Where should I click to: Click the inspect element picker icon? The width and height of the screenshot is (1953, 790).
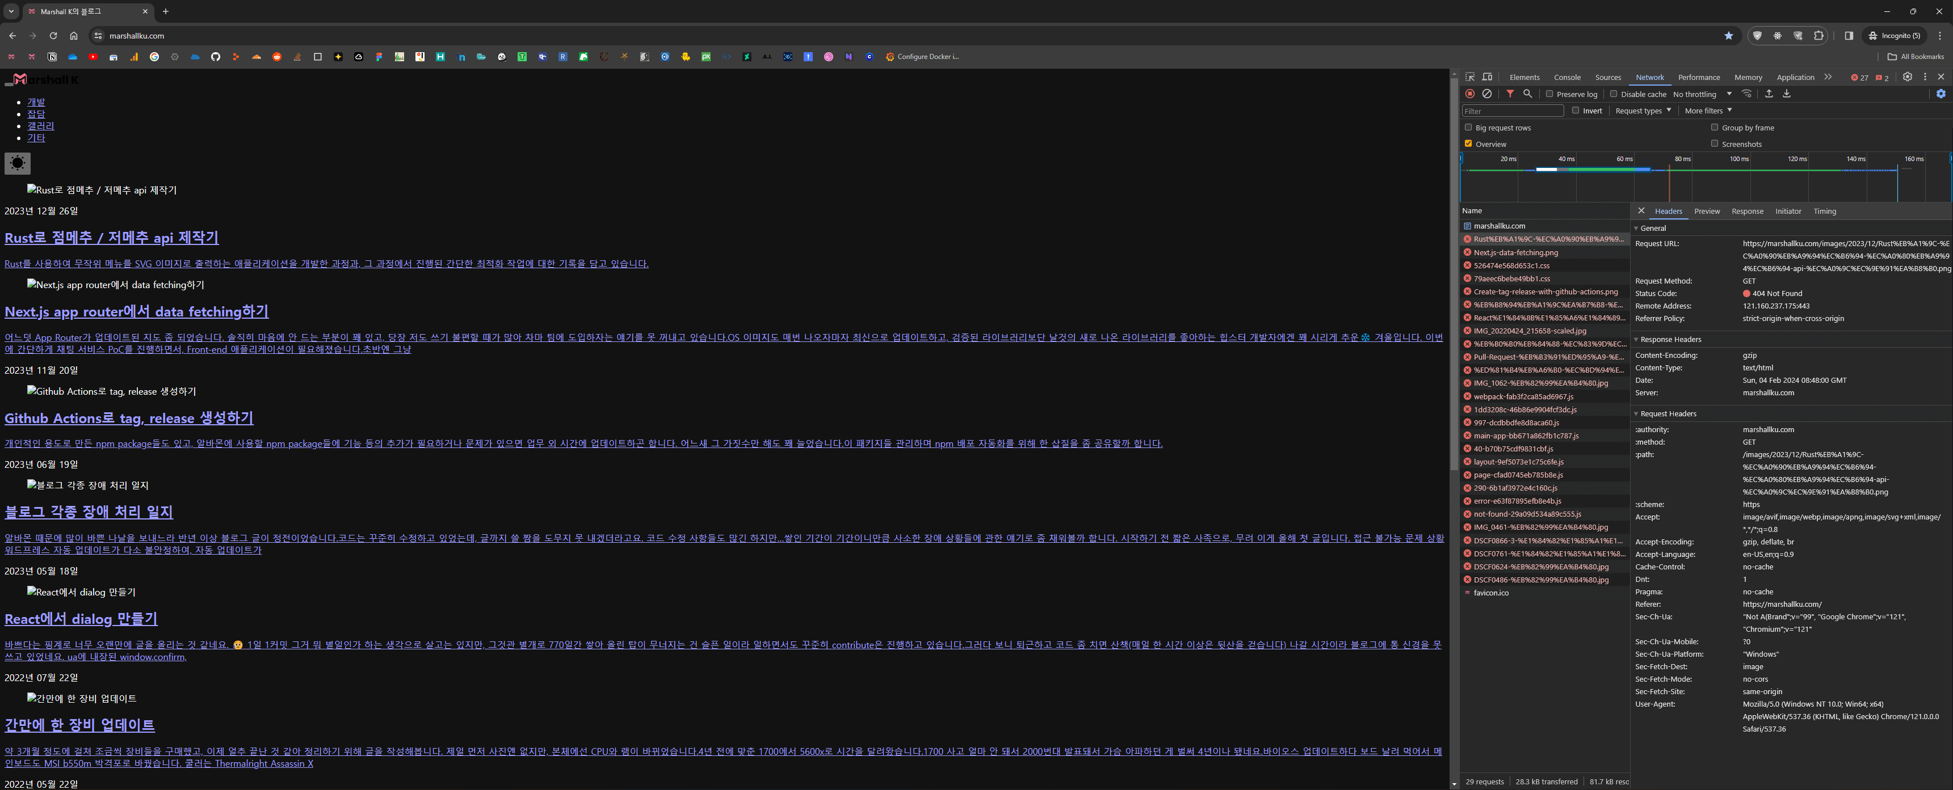coord(1470,77)
